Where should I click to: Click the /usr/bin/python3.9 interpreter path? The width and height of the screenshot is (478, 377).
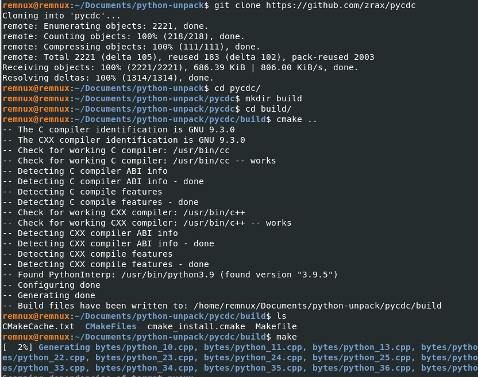click(x=168, y=275)
